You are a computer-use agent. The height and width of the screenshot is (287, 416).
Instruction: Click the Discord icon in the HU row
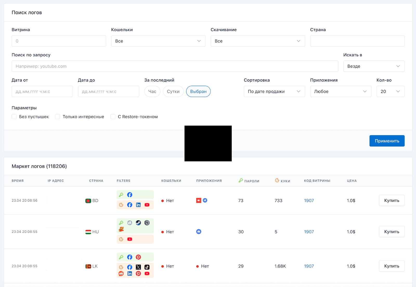click(x=199, y=232)
